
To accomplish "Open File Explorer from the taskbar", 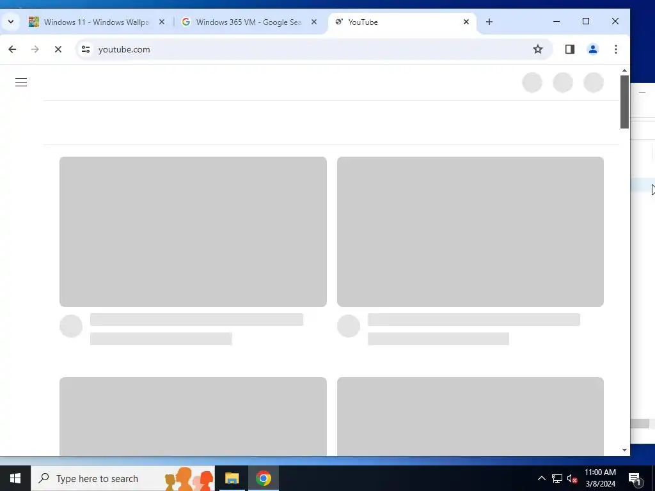I will coord(232,478).
